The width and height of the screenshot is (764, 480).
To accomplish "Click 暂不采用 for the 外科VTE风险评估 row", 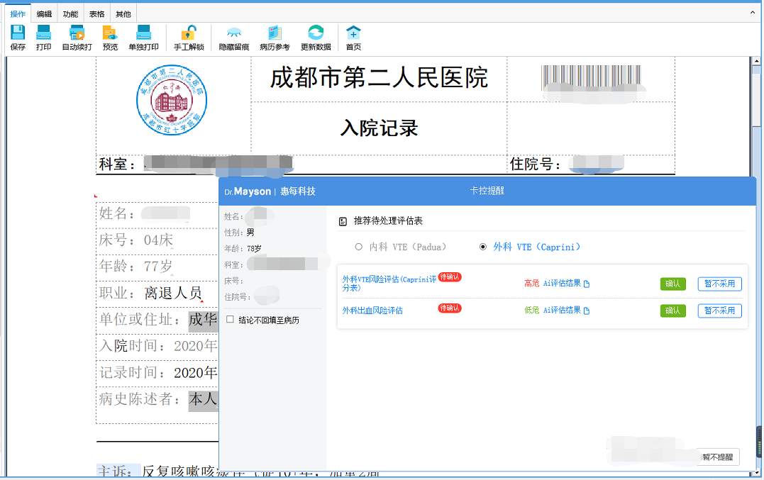I will [719, 284].
